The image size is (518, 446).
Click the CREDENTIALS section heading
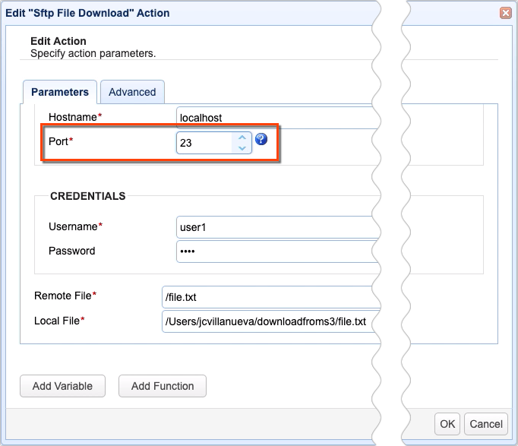(87, 196)
